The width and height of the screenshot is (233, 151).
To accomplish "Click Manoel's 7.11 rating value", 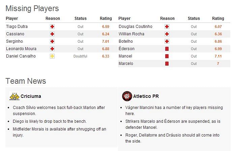I will 218,56.
